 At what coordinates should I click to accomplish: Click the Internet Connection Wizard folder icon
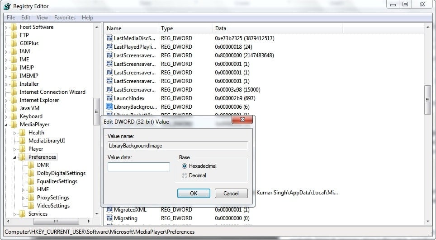tap(14, 92)
